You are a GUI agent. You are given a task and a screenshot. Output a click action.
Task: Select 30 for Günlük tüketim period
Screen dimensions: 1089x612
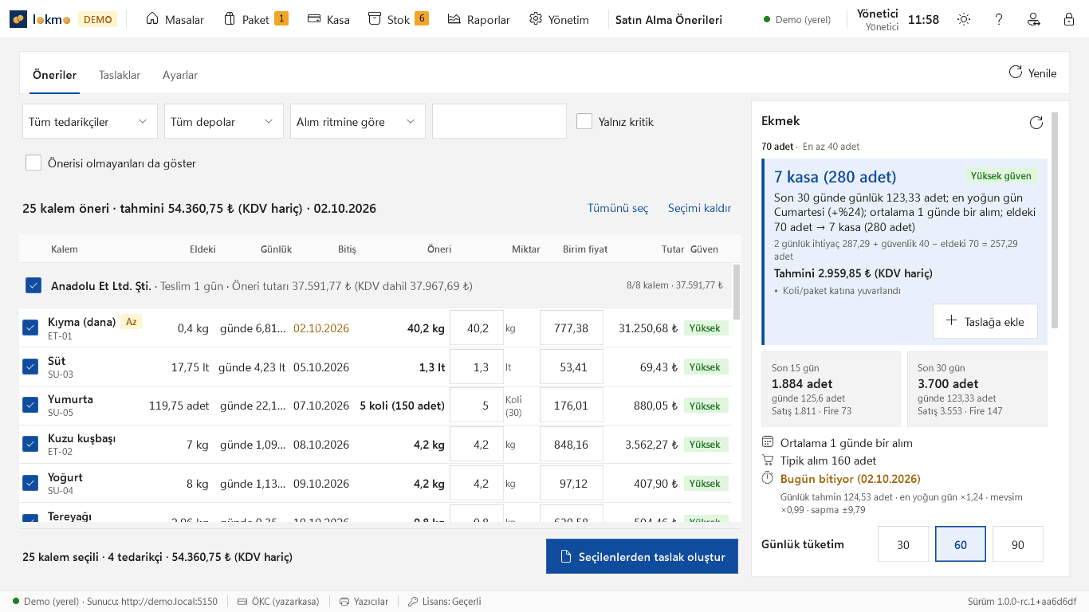click(903, 544)
